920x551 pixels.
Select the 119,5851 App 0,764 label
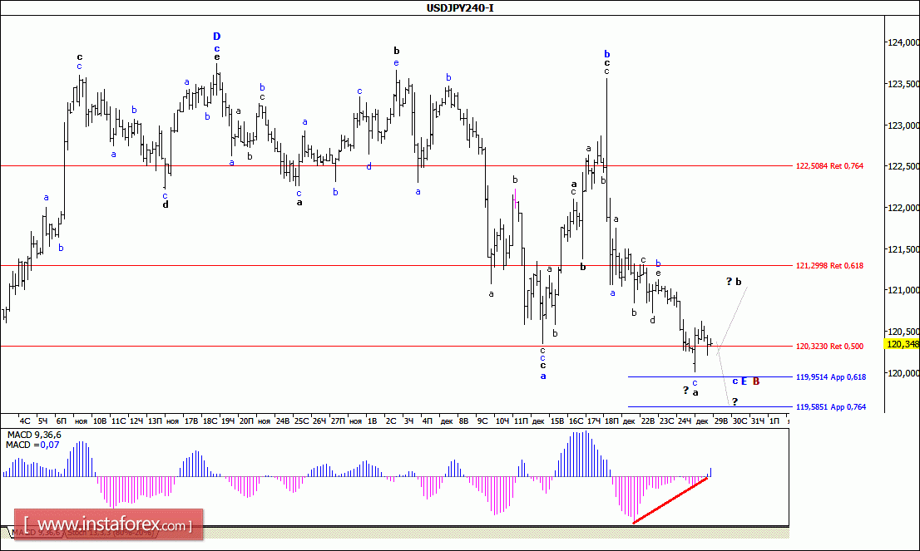coord(831,406)
